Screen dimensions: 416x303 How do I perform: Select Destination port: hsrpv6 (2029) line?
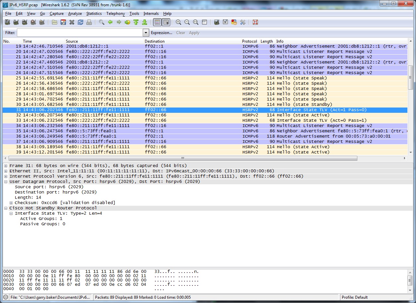[56, 192]
